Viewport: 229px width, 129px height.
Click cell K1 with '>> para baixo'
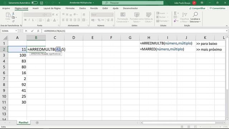pos(205,43)
